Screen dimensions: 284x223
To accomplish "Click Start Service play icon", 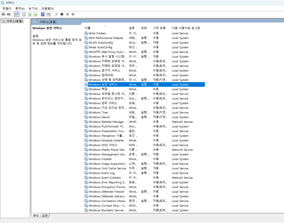I will click(x=56, y=14).
